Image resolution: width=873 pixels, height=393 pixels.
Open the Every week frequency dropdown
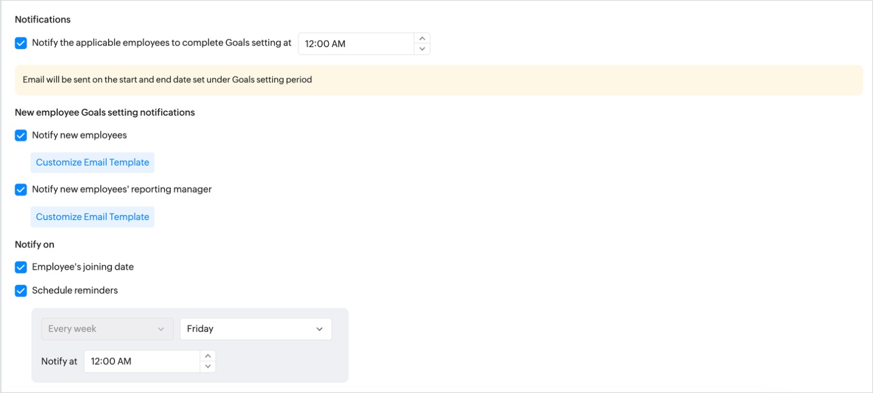click(107, 329)
